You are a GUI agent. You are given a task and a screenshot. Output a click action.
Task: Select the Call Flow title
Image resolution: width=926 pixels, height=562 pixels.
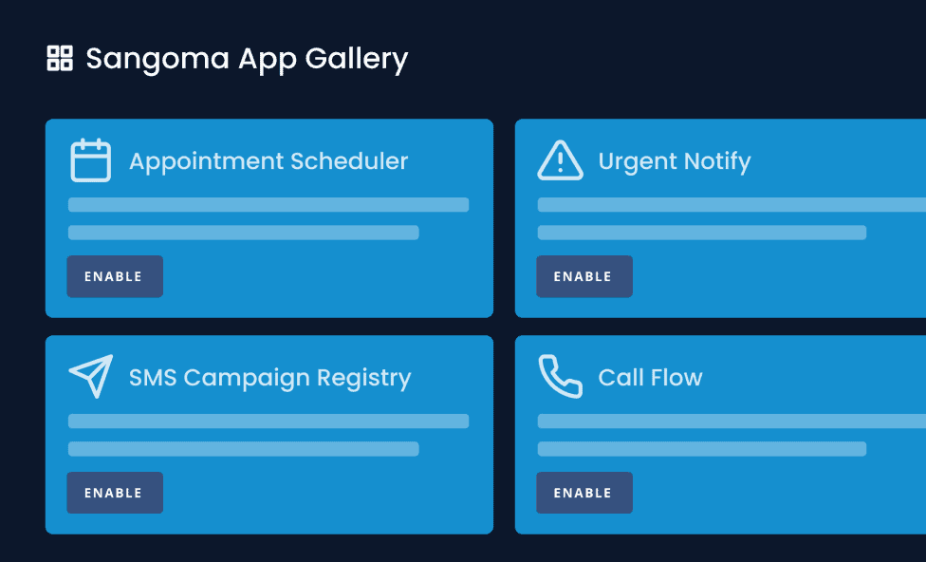point(650,378)
